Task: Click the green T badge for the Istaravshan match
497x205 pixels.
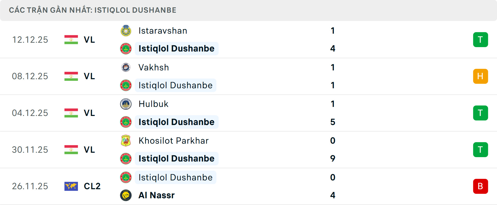Action: tap(480, 40)
